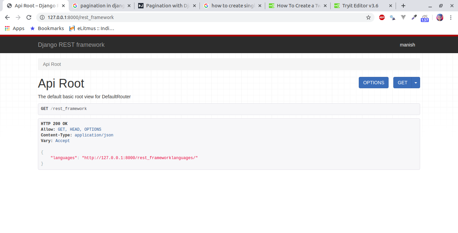Viewport: 458px width, 233px height.
Task: Click the Api Root breadcrumb
Action: coord(52,64)
